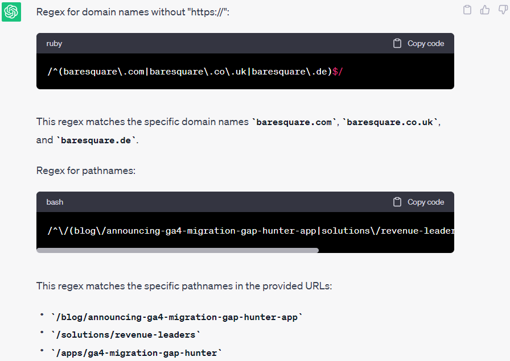Image resolution: width=510 pixels, height=361 pixels.
Task: Click the green ChatGPT avatar
Action: pyautogui.click(x=11, y=11)
